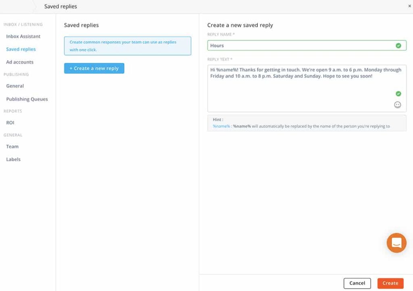
Task: Go to Ad accounts section
Action: pyautogui.click(x=20, y=62)
